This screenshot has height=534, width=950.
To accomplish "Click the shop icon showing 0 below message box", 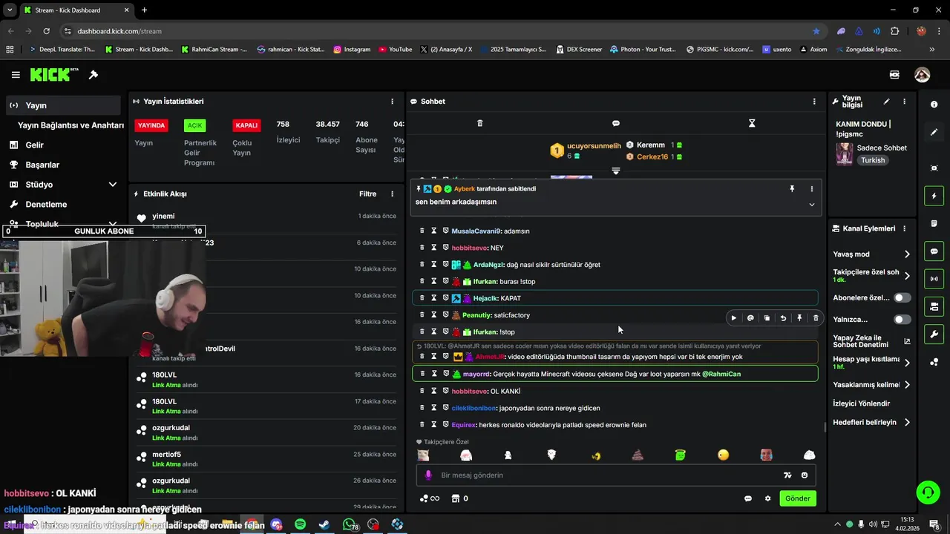I will [460, 498].
